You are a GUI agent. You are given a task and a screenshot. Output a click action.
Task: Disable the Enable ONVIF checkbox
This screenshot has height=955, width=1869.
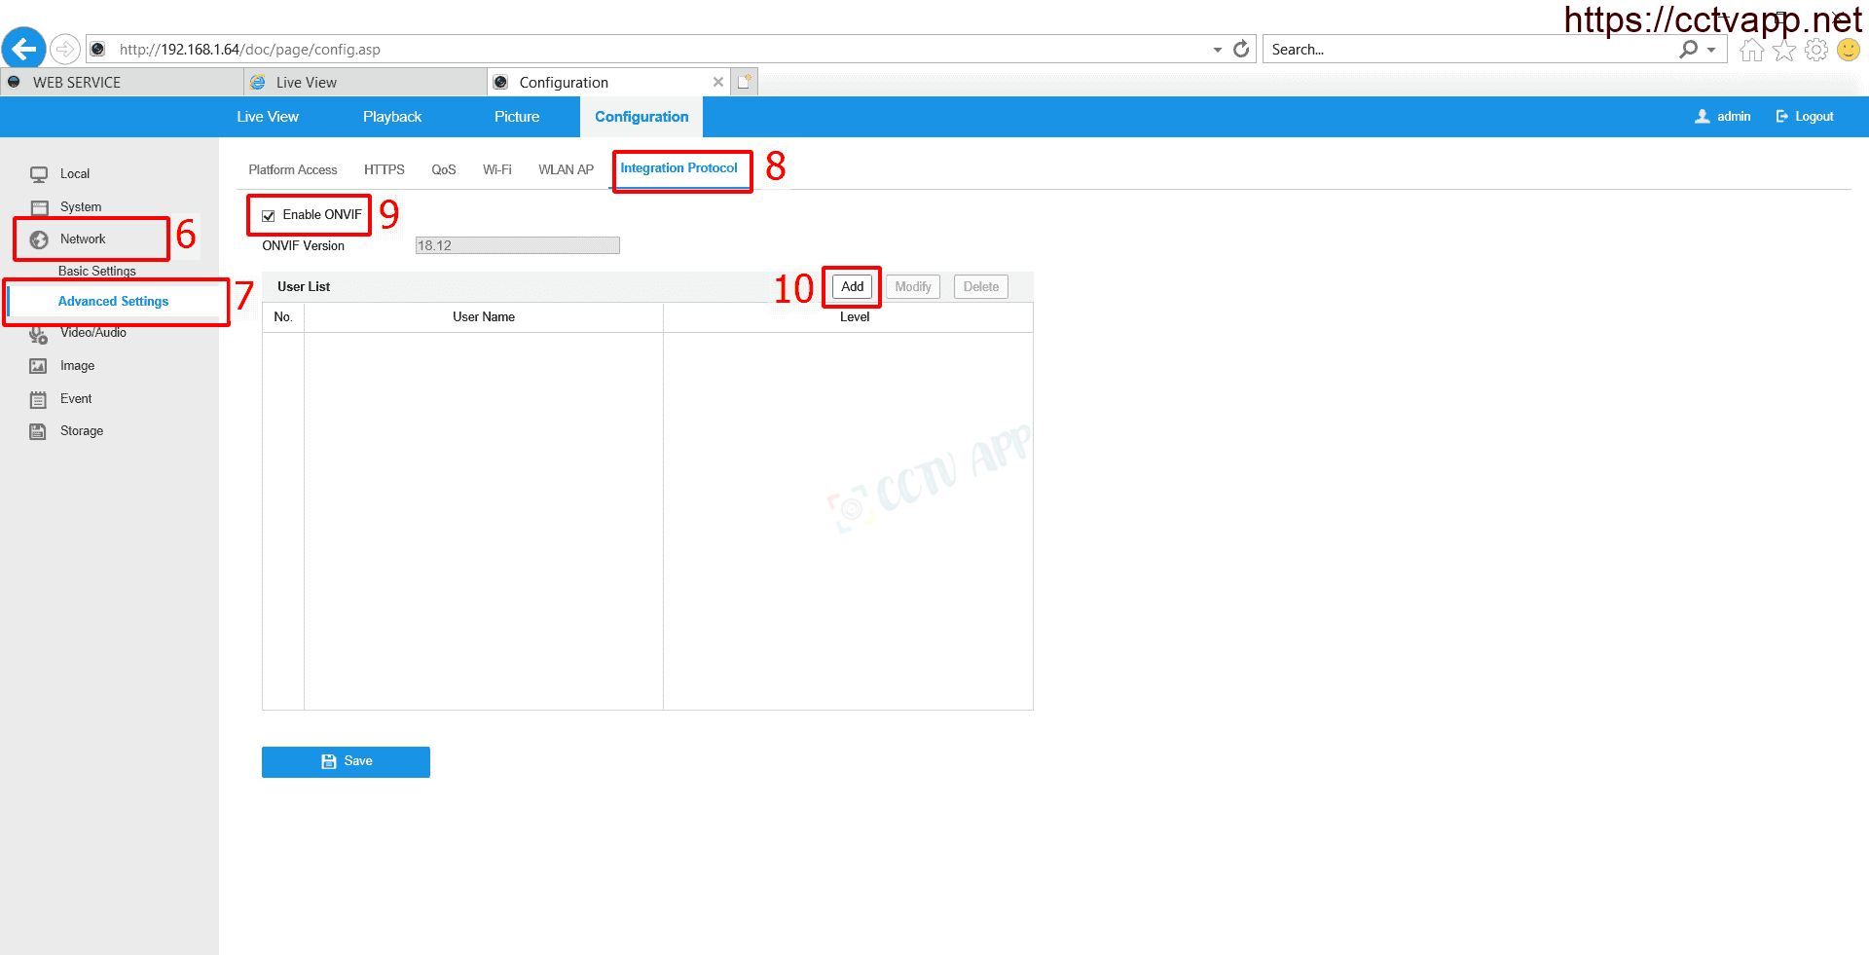pyautogui.click(x=269, y=216)
